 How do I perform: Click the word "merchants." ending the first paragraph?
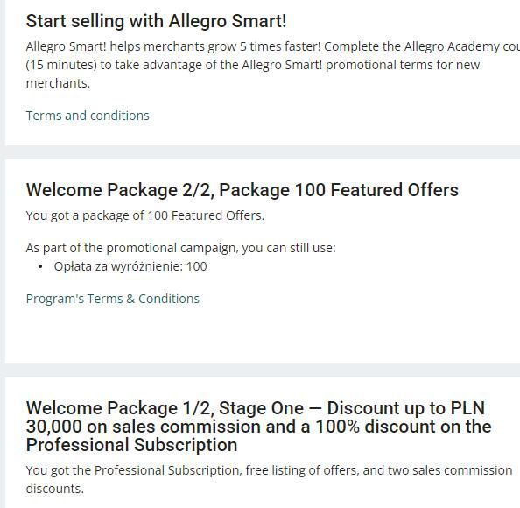(58, 83)
